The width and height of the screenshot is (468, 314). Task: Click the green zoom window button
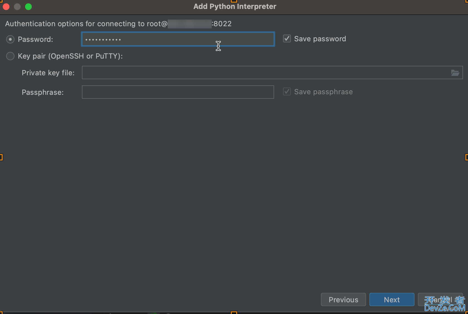coord(28,7)
